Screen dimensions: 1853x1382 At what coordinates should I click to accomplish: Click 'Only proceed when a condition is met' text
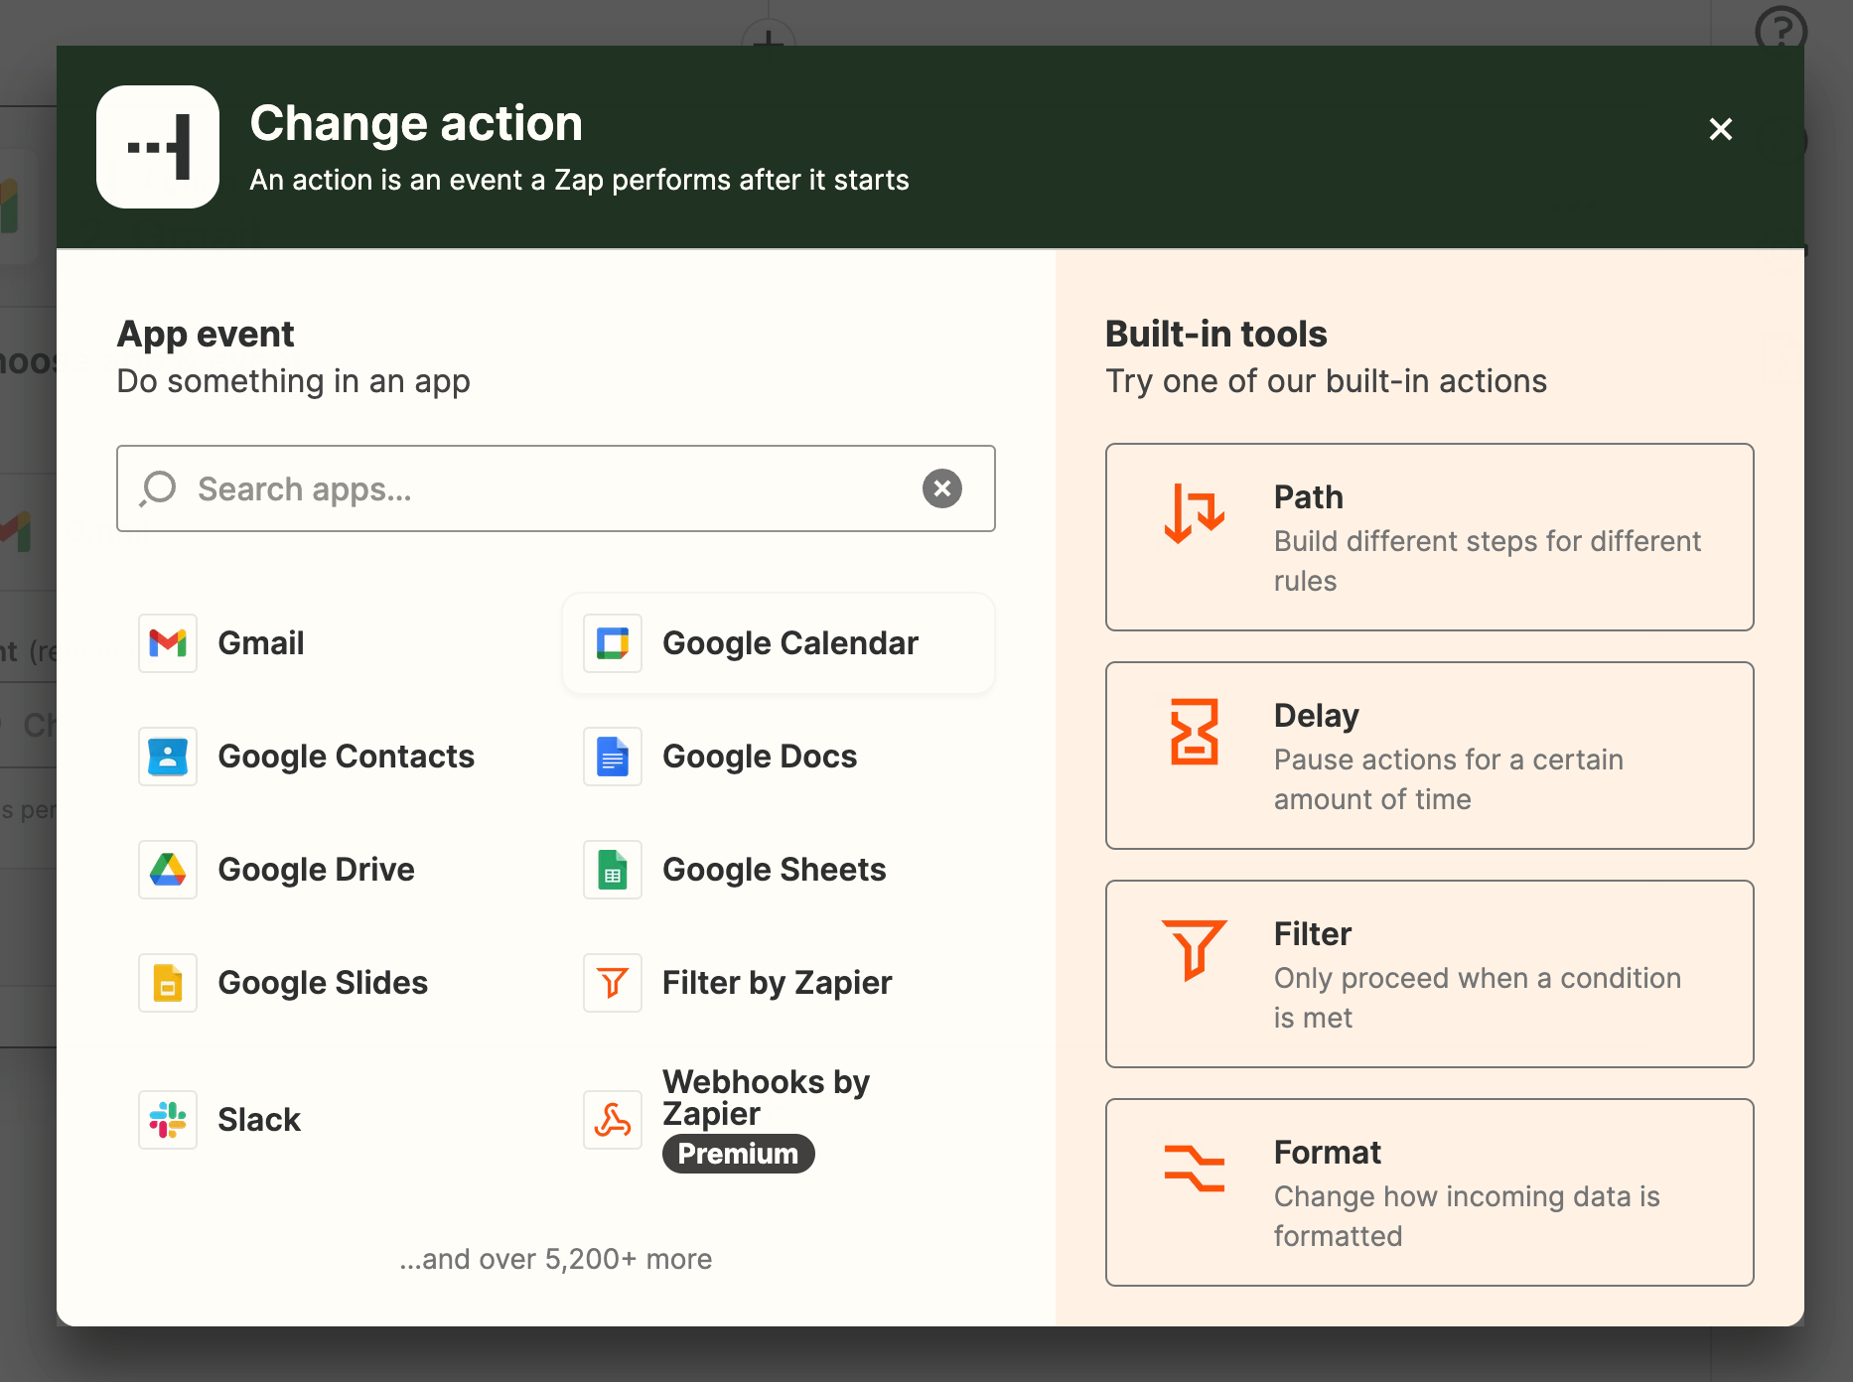pyautogui.click(x=1478, y=998)
